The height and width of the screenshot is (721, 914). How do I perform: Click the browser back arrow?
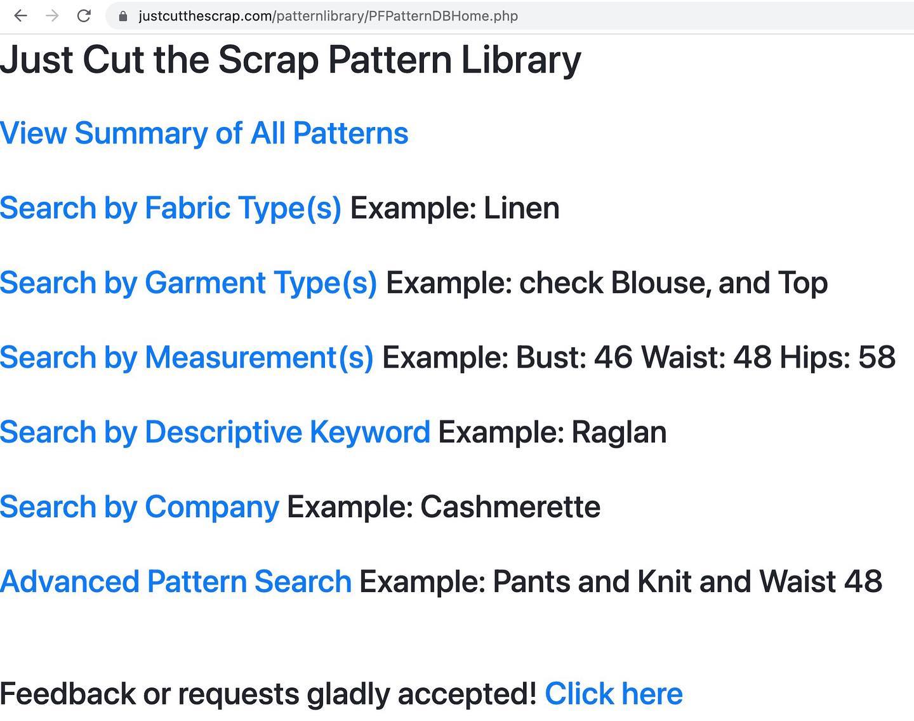point(21,16)
